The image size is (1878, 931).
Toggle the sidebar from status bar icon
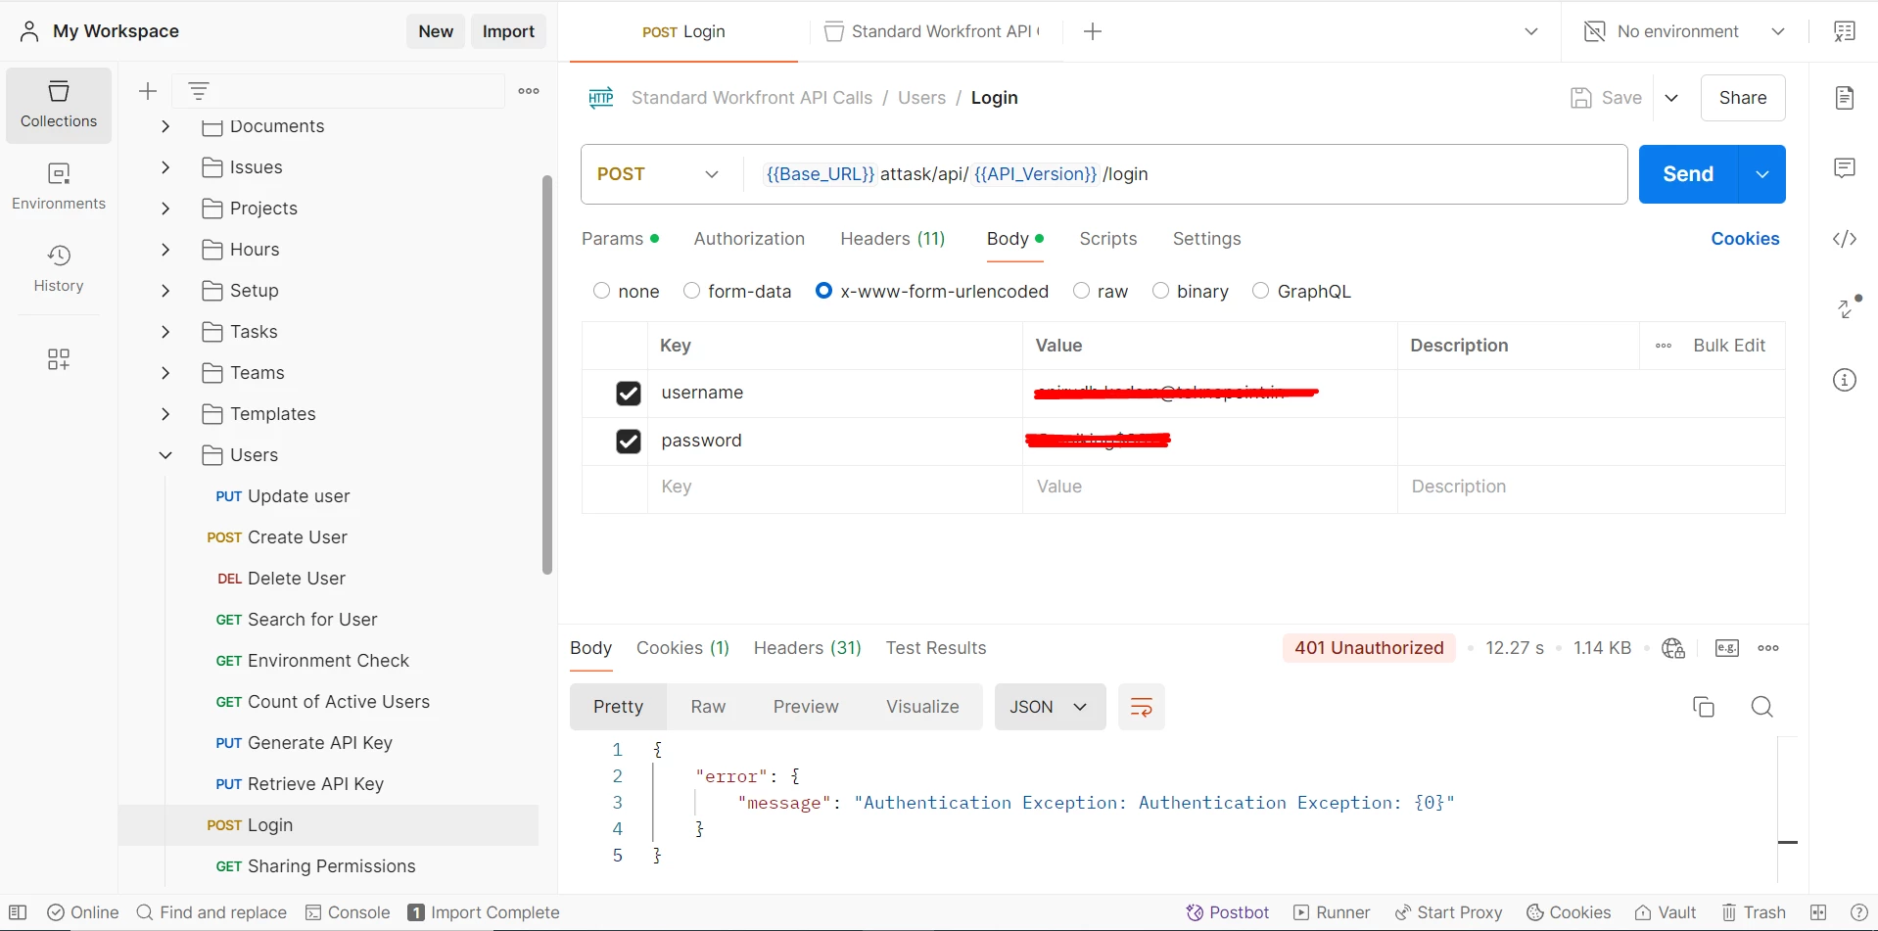tap(18, 912)
